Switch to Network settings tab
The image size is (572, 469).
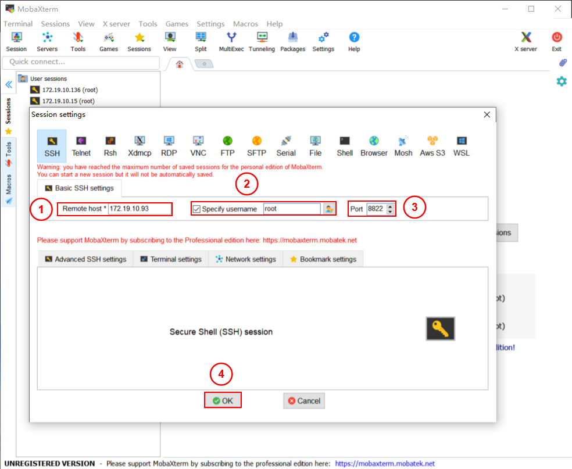tap(246, 259)
